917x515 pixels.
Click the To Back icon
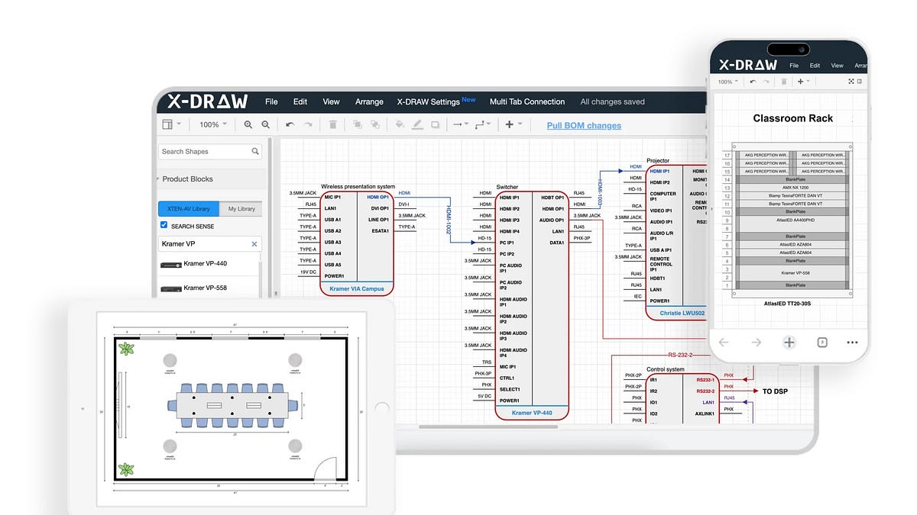[375, 124]
